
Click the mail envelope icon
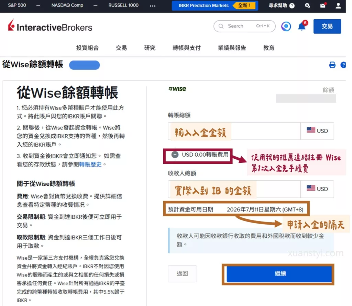tap(323, 5)
